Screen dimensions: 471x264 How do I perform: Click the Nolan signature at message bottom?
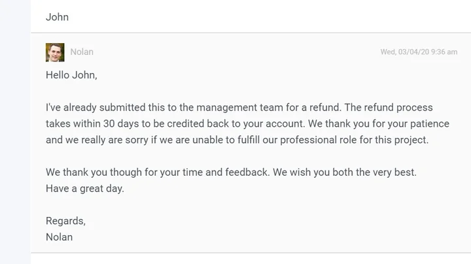point(59,237)
